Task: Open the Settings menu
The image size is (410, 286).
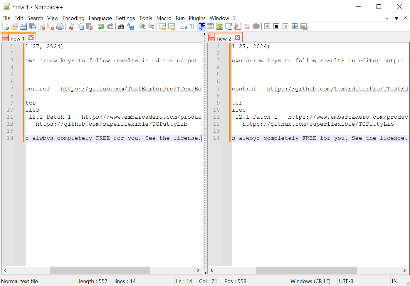Action: pyautogui.click(x=125, y=18)
